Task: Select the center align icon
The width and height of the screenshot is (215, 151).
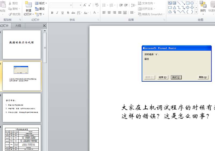Action: 109,13
